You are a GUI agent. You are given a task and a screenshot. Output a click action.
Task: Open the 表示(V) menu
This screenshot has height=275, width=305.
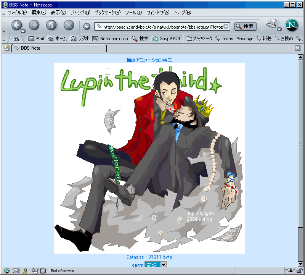point(58,13)
